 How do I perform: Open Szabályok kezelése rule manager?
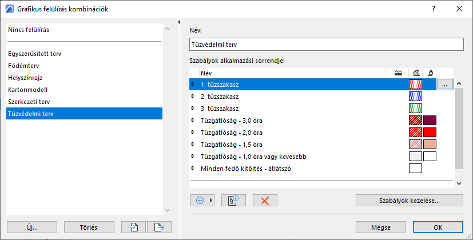pyautogui.click(x=408, y=200)
